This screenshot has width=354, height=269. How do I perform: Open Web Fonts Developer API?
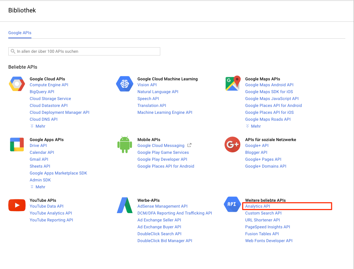tap(269, 241)
